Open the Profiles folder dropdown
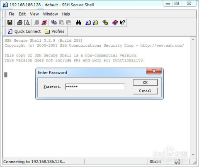 pyautogui.click(x=55, y=31)
